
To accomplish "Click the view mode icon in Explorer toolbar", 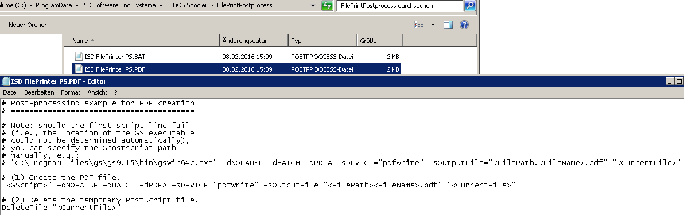I will click(419, 25).
